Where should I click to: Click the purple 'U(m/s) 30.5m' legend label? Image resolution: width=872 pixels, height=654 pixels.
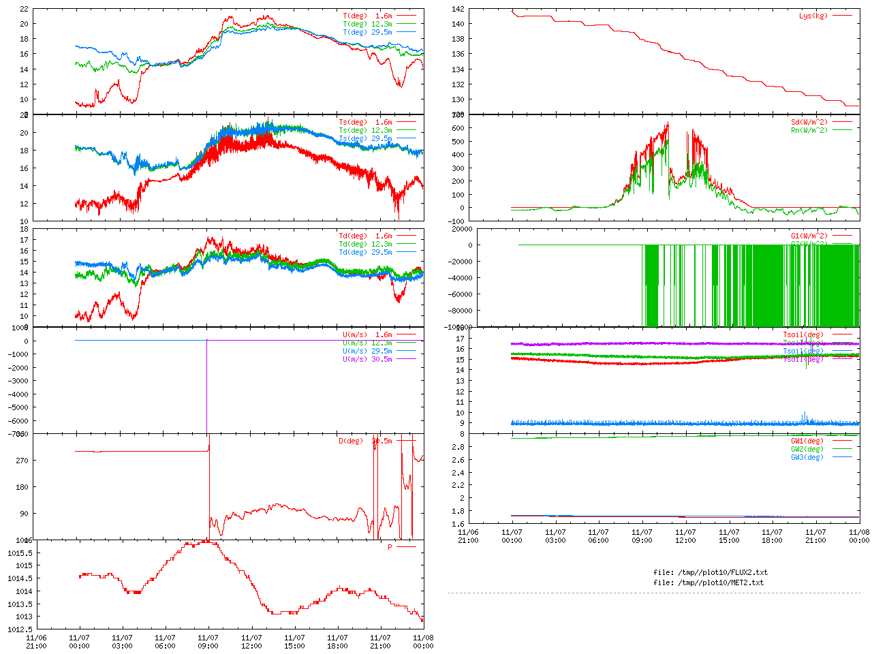[367, 359]
